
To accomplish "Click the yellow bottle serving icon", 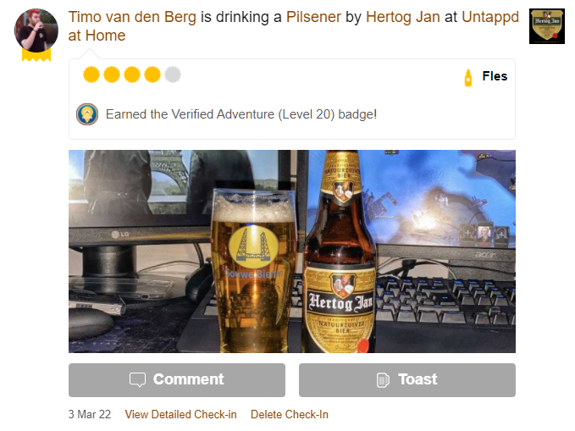I will click(x=468, y=77).
